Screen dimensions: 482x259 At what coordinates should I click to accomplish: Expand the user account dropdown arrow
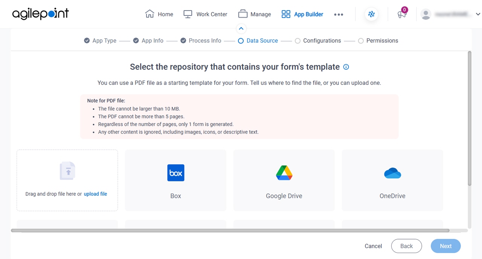478,14
